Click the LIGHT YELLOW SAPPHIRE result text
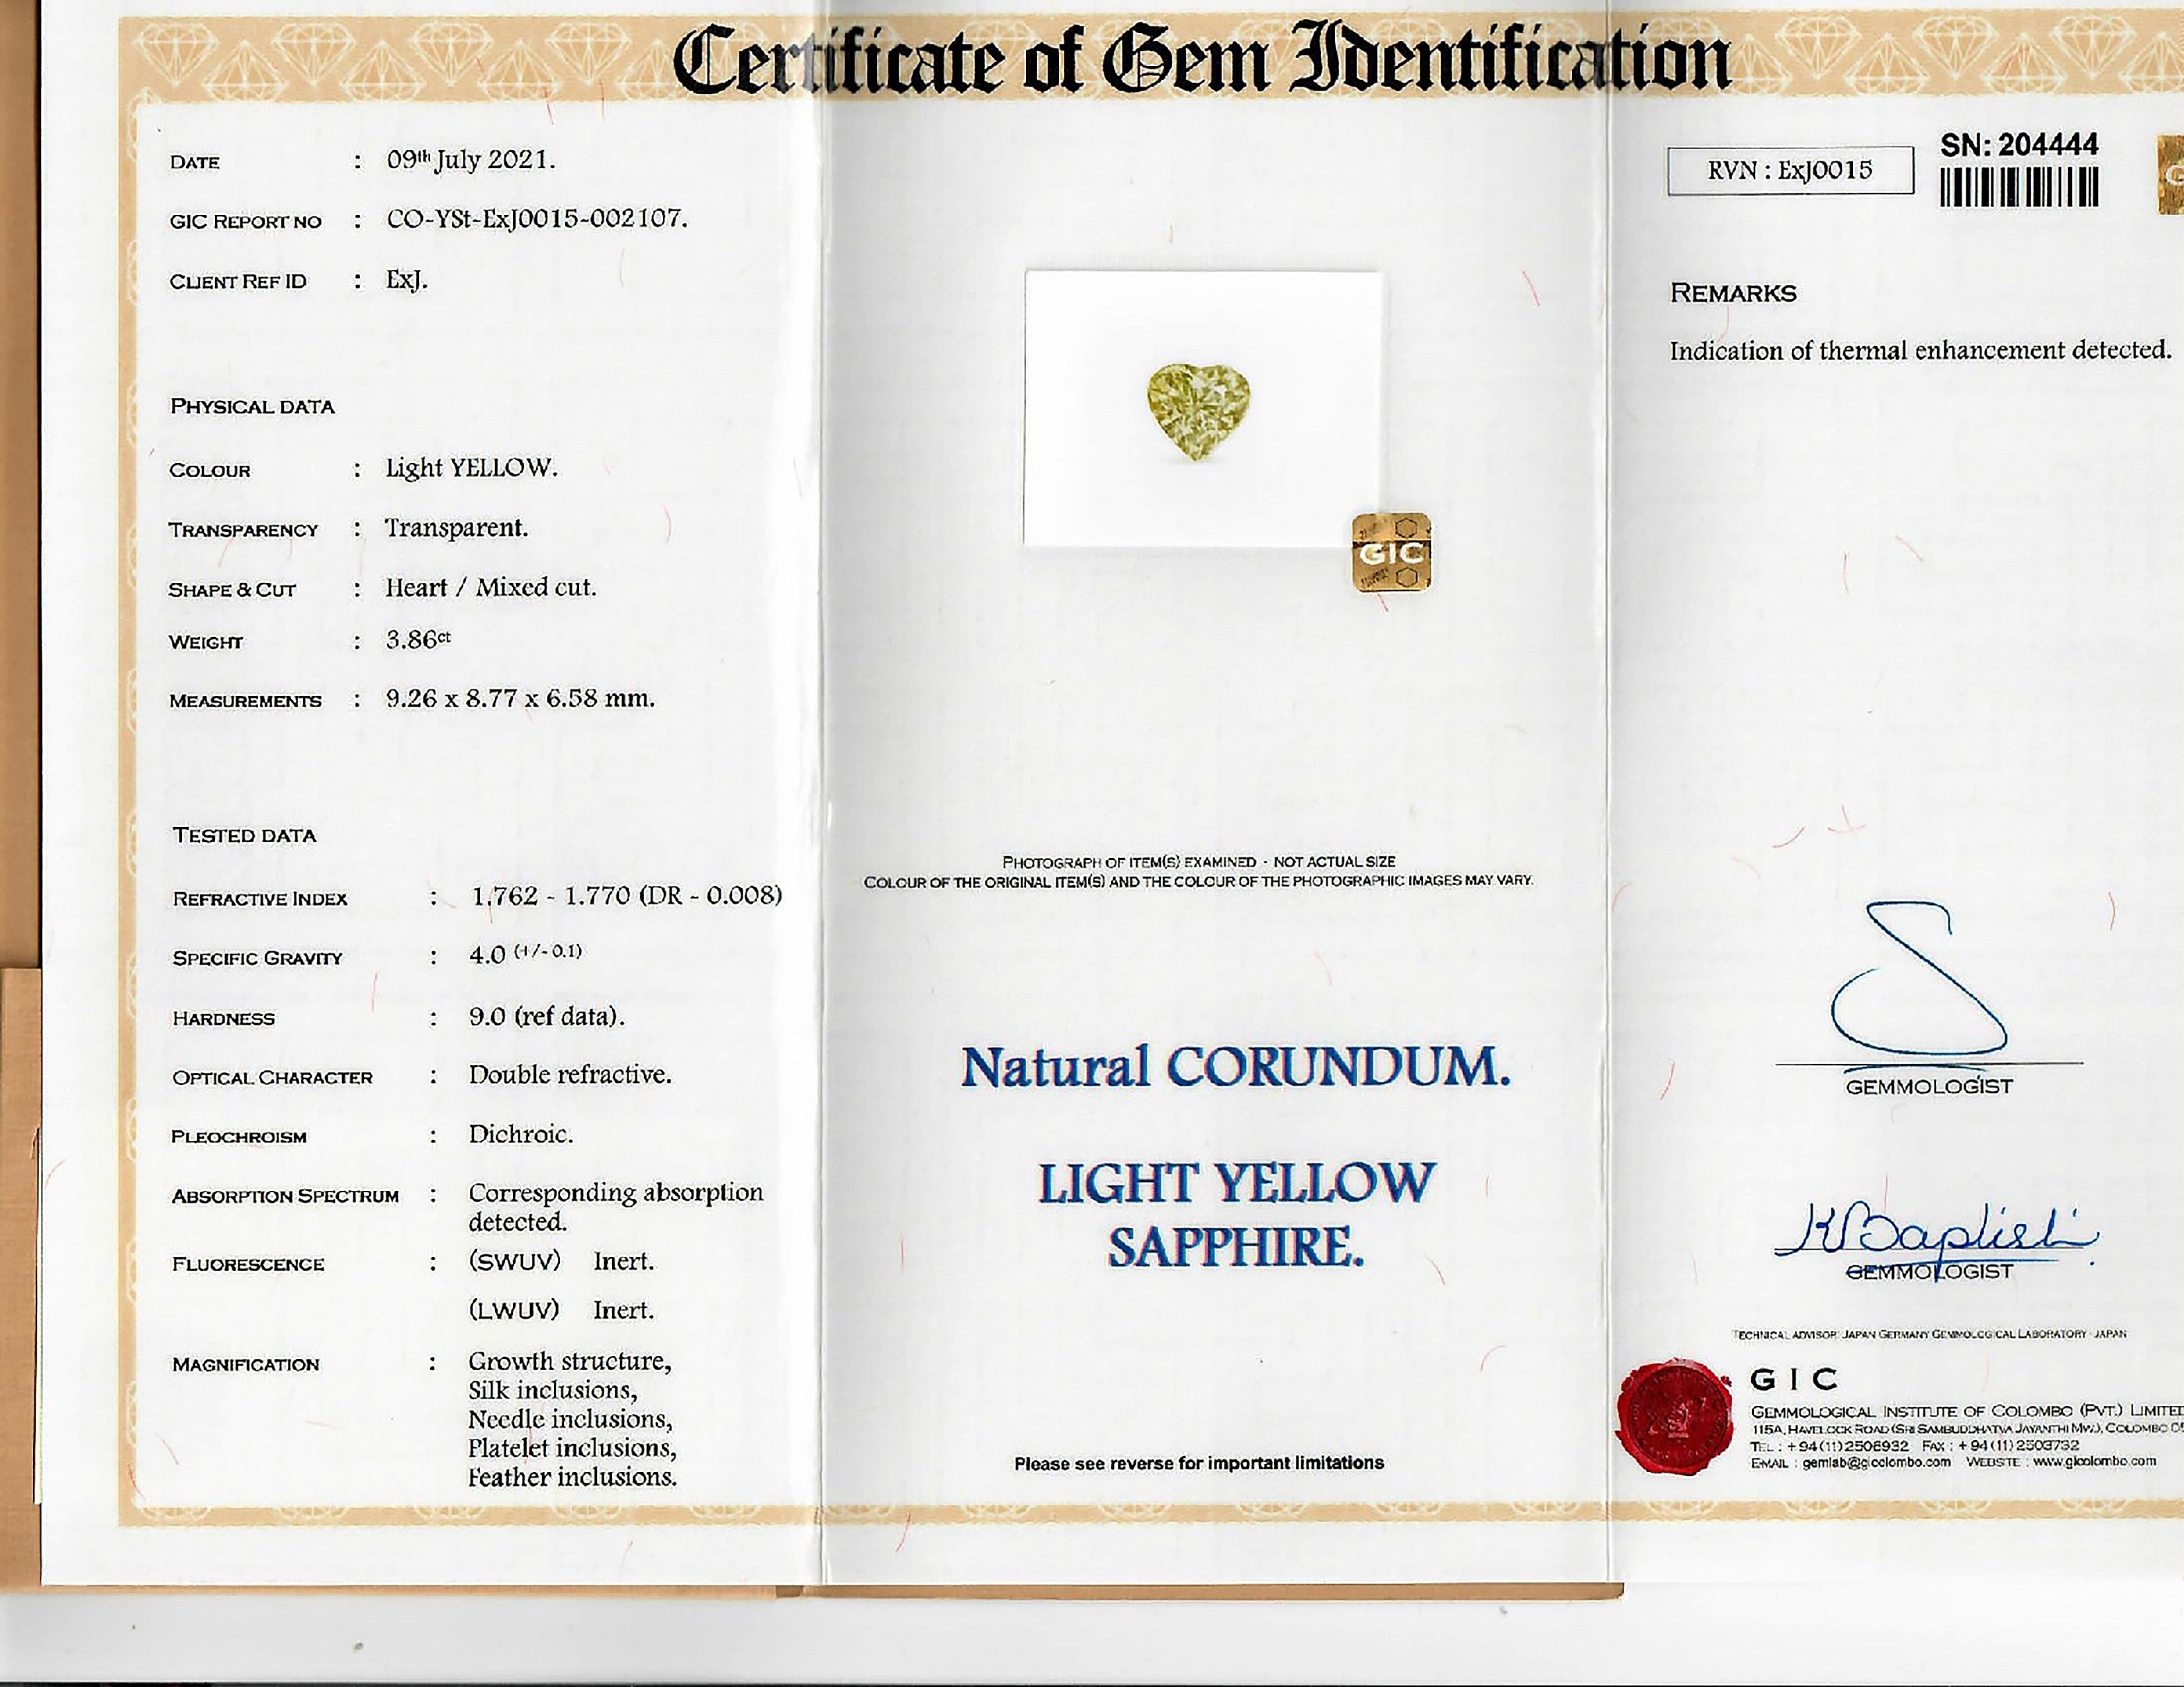The image size is (2184, 1687). click(1236, 1214)
